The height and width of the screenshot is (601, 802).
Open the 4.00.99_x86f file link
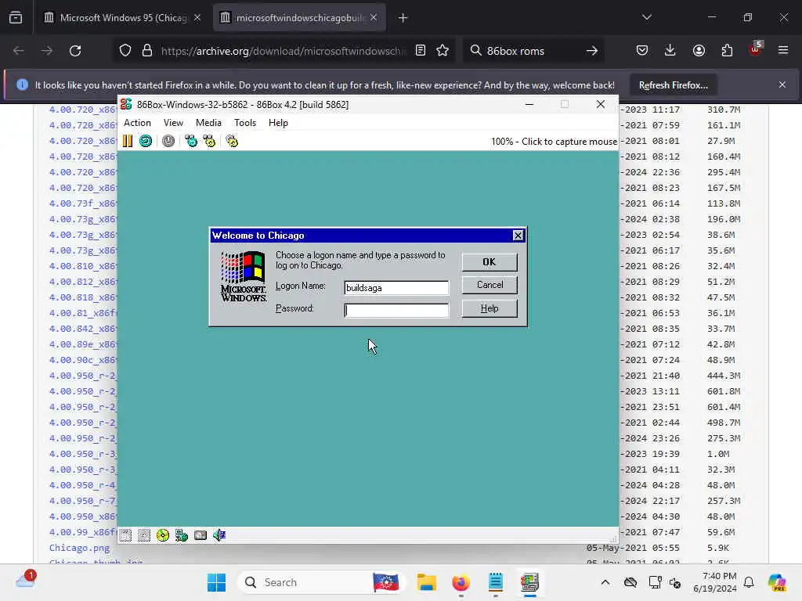click(83, 532)
